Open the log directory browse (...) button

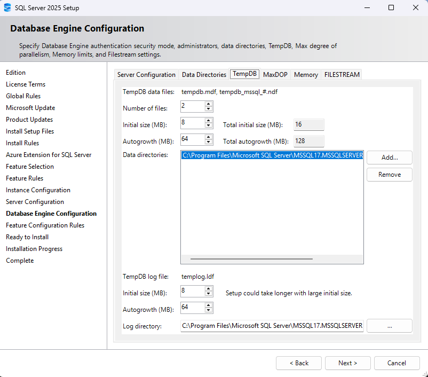[x=389, y=325]
